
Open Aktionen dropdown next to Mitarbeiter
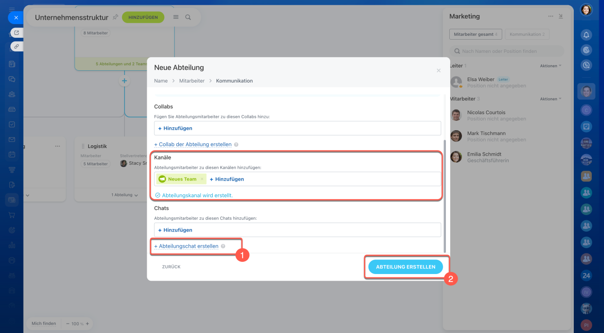[551, 99]
